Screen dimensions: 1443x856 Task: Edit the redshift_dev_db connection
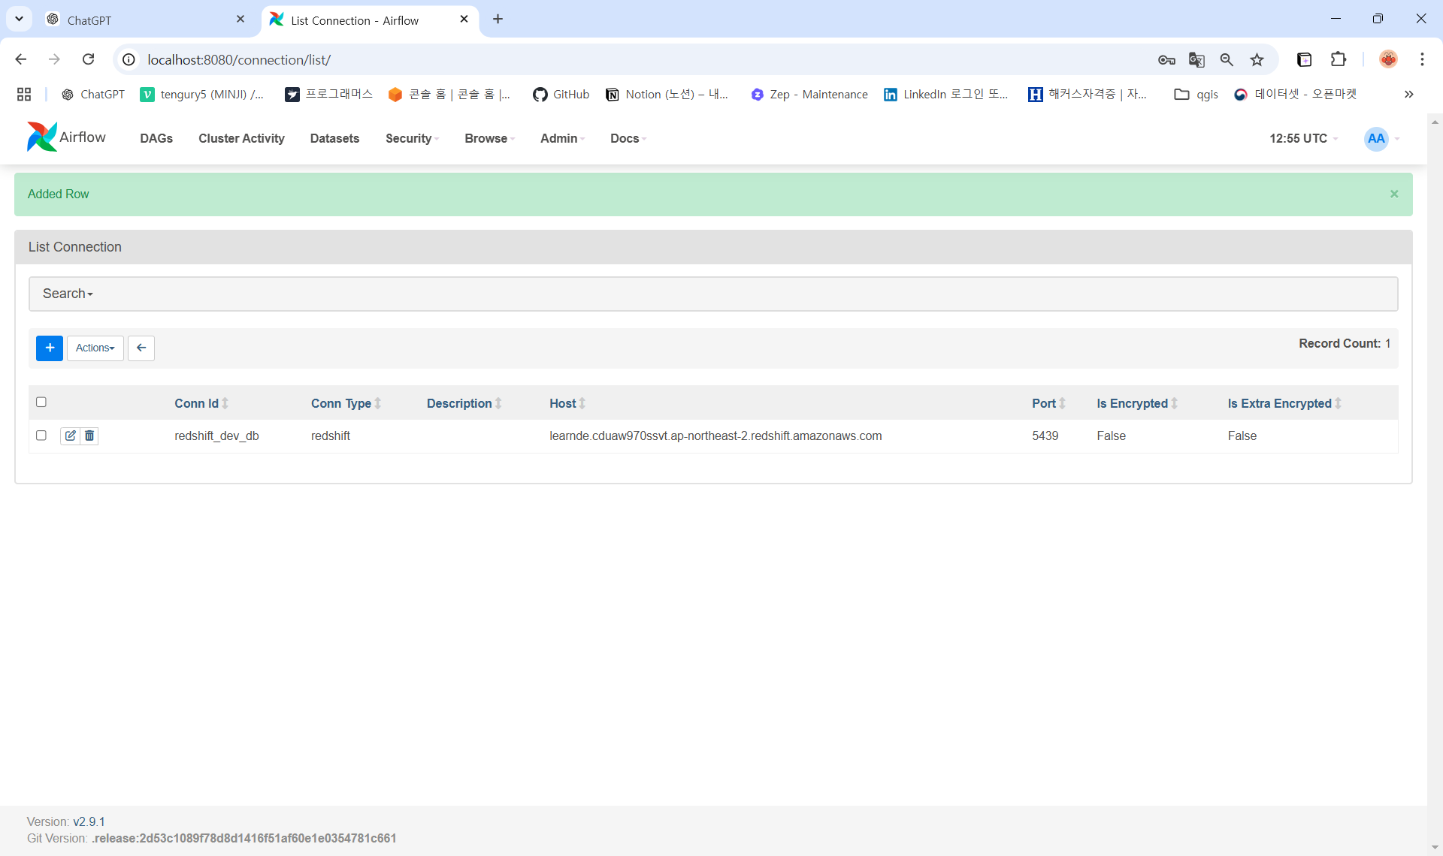pyautogui.click(x=69, y=436)
